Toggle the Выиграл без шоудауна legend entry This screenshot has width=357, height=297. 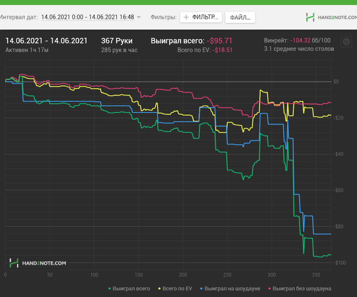tap(300, 288)
